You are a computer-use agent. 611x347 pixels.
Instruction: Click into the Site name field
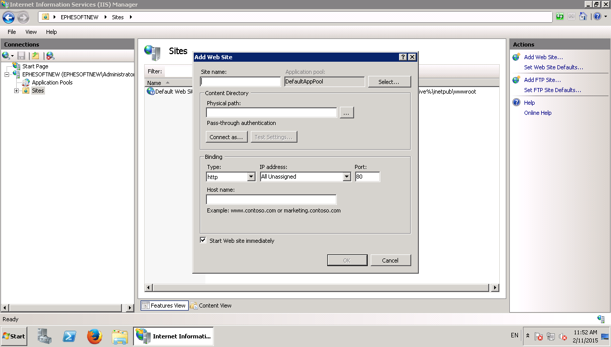pos(240,81)
